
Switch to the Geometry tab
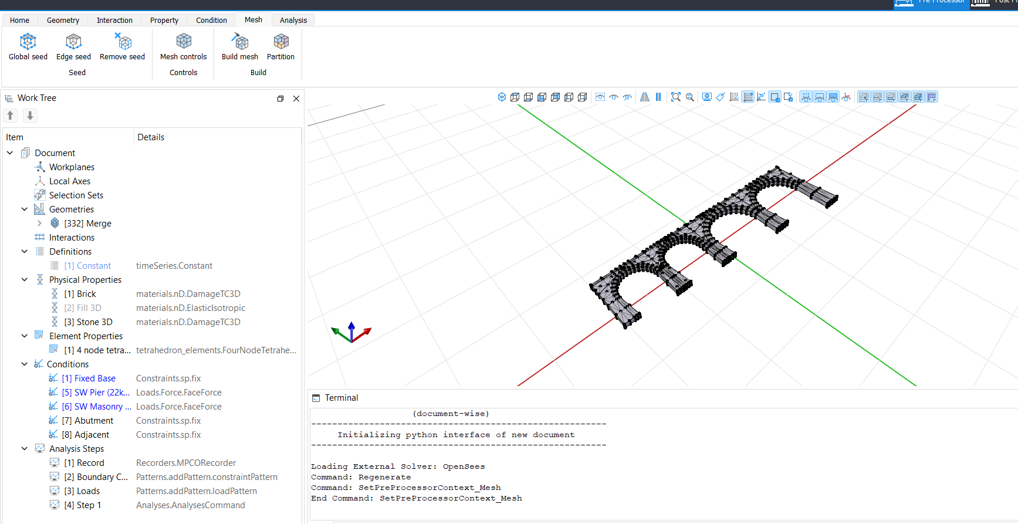point(63,20)
